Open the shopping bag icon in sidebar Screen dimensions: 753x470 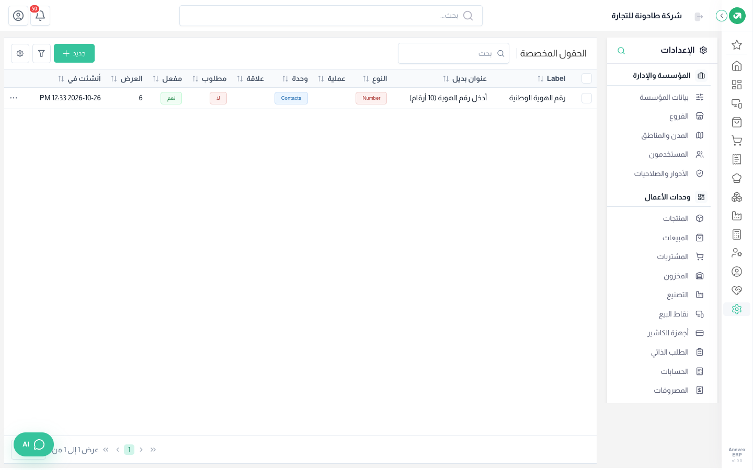(x=737, y=122)
